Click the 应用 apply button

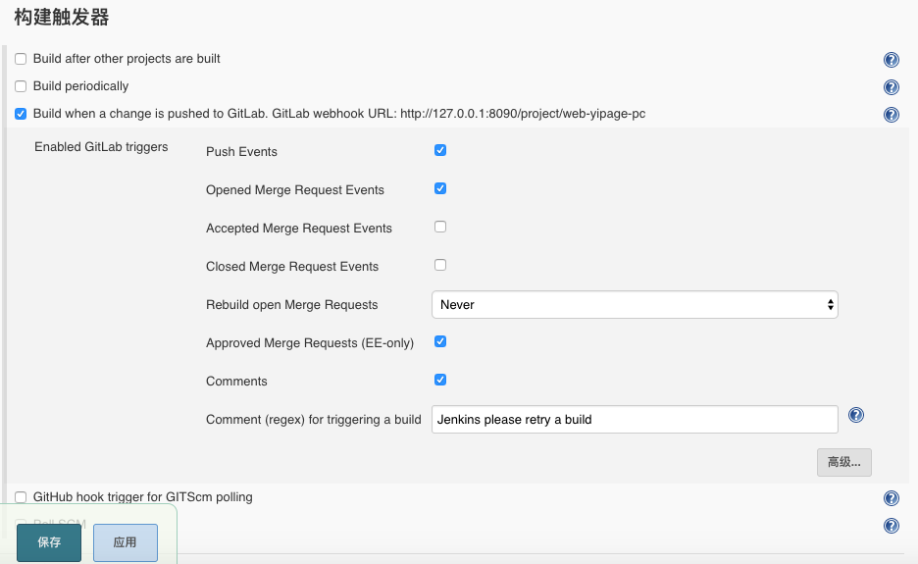click(126, 542)
